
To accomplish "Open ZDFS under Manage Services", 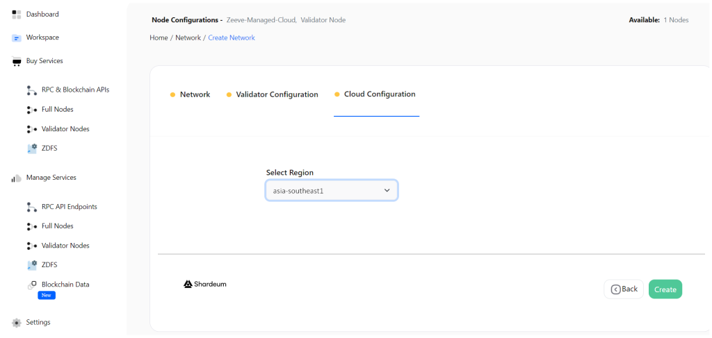I will tap(49, 264).
